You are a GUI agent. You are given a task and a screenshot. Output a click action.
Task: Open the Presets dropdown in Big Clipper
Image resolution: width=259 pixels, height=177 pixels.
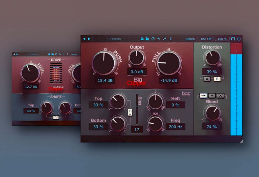(x=115, y=39)
